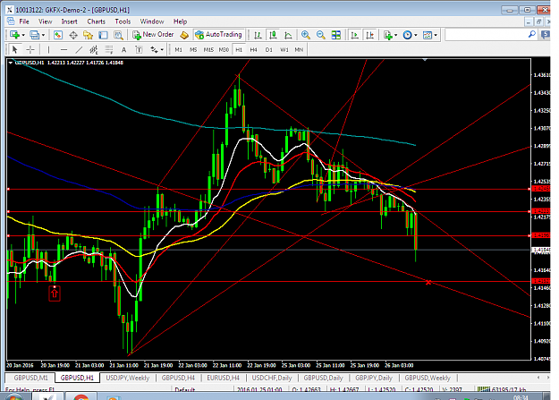The image size is (559, 400).
Task: Open the Charts menu
Action: tap(97, 21)
